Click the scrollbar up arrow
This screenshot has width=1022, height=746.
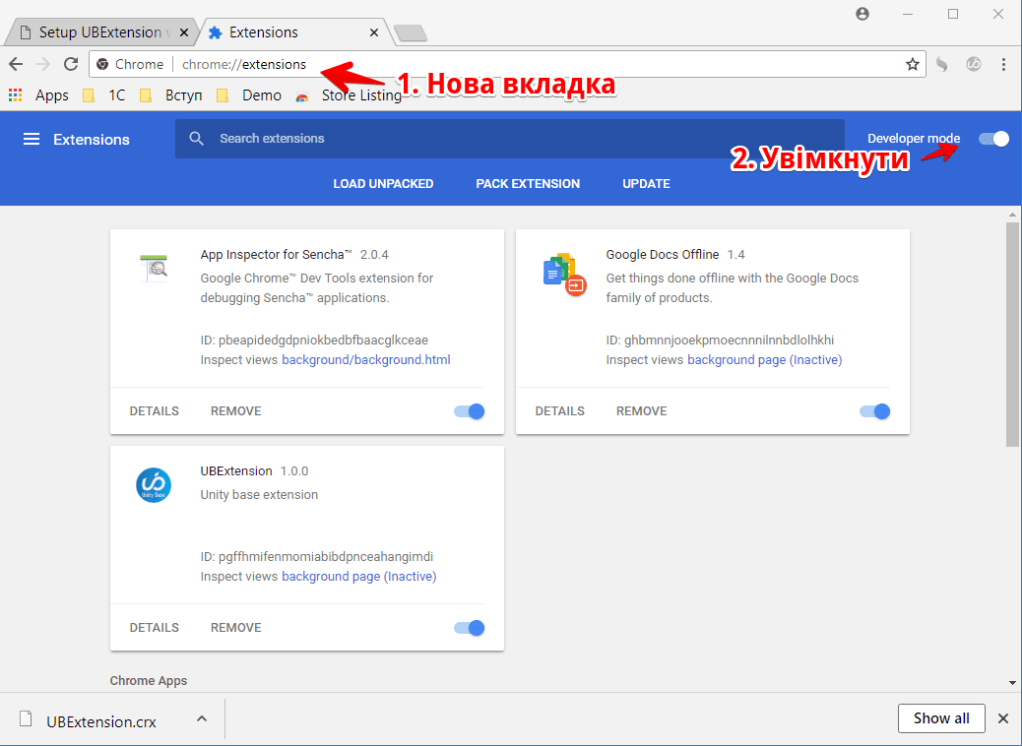click(1012, 215)
